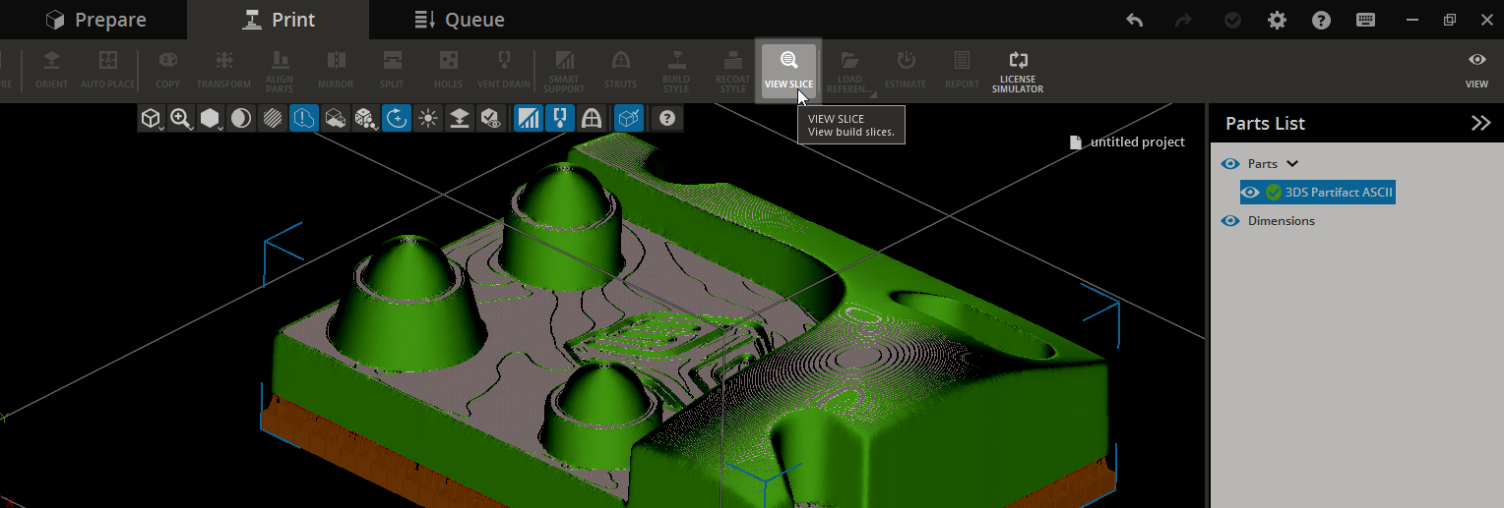Click the Undo arrow
Viewport: 1504px width, 508px height.
1134,20
